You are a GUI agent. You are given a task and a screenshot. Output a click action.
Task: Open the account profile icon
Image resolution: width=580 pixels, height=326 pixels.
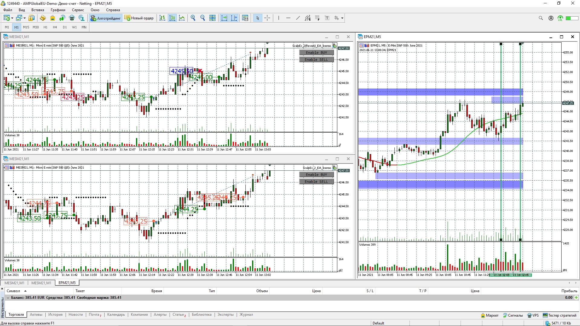tap(551, 18)
